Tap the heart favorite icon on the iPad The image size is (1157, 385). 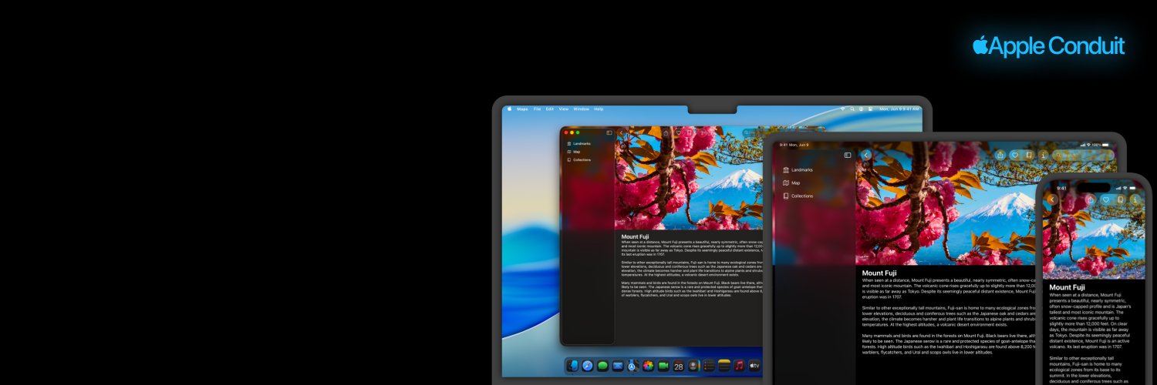1015,155
